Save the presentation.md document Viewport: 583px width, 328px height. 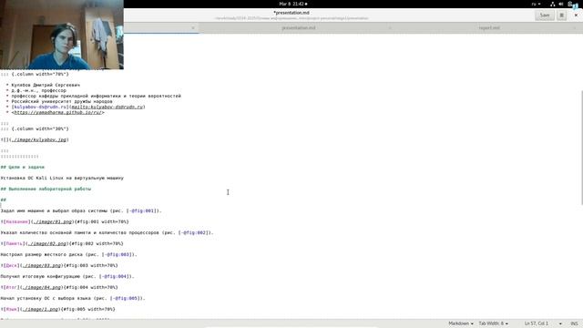pyautogui.click(x=545, y=15)
